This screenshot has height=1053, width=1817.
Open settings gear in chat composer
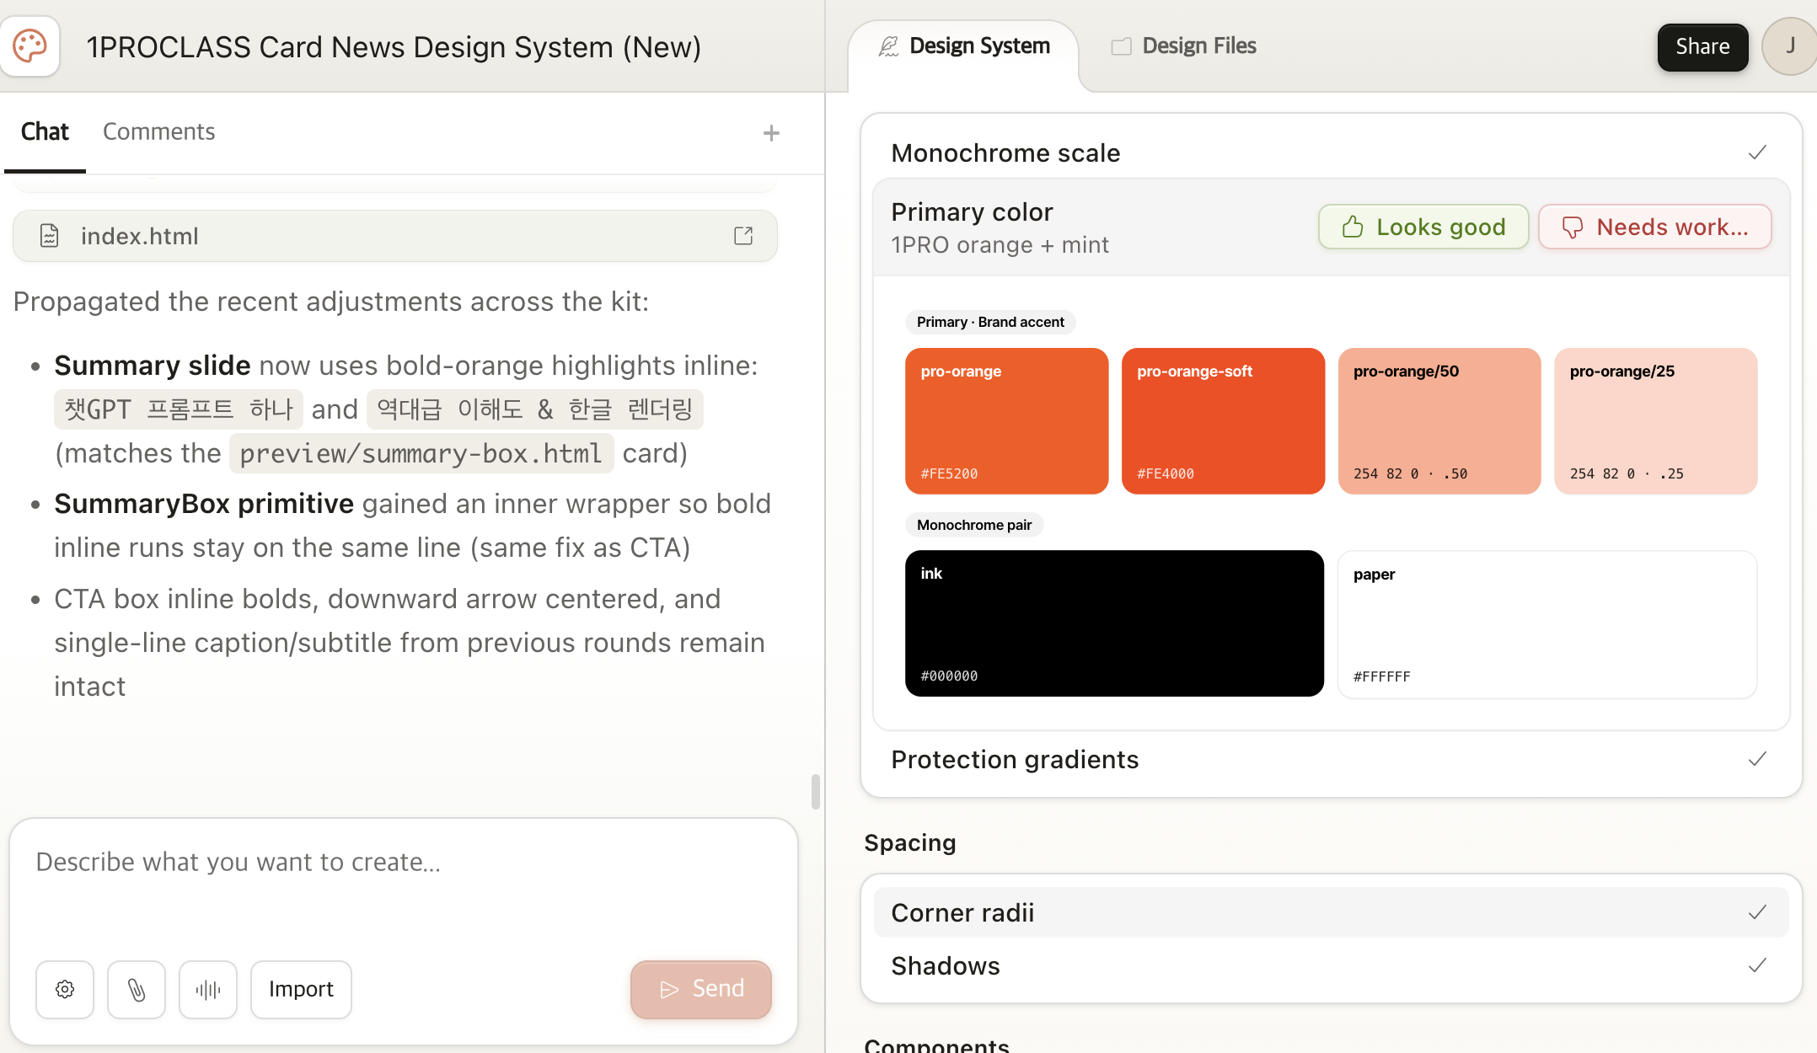pos(65,989)
